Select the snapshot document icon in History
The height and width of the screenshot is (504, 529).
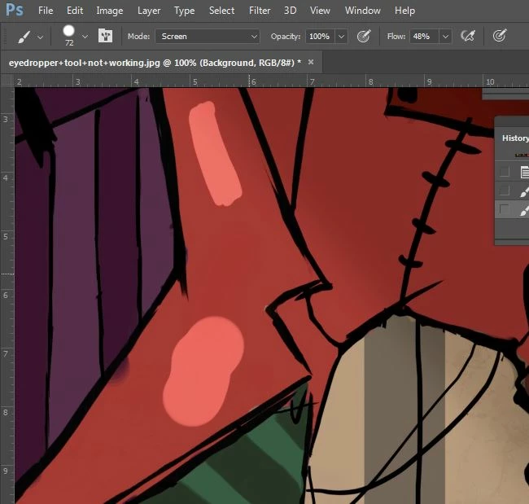click(525, 172)
